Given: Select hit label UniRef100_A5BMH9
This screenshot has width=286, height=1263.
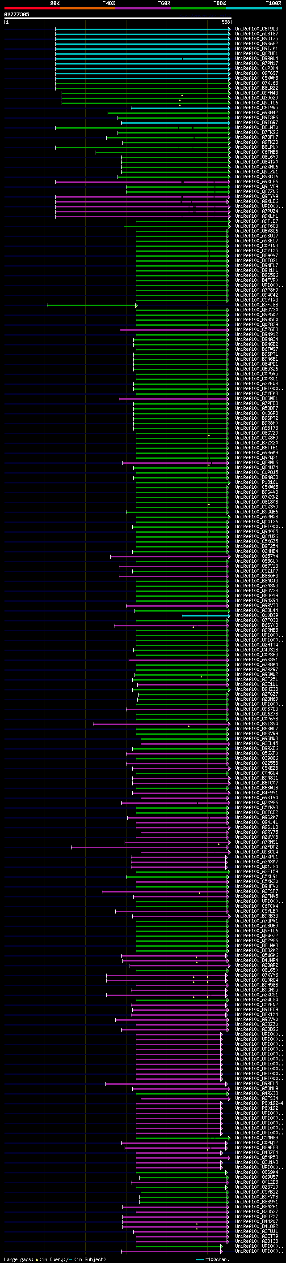Looking at the screenshot, I should tap(257, 1088).
